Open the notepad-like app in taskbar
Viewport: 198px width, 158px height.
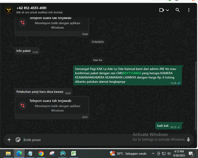click(30, 154)
